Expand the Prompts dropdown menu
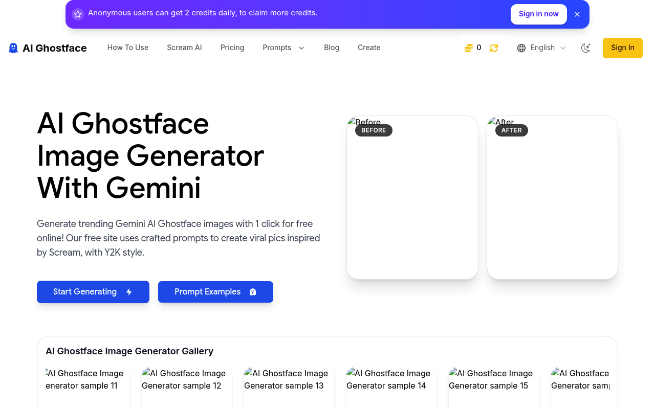 283,48
